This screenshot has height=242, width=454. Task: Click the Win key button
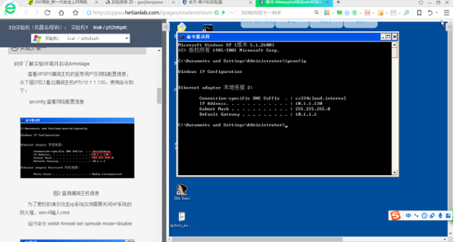pyautogui.click(x=291, y=23)
